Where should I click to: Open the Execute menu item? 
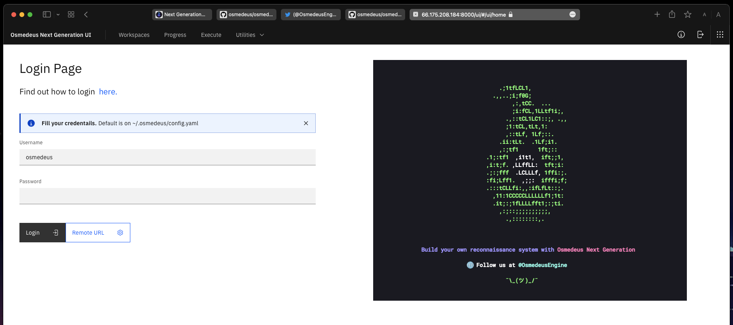[211, 35]
